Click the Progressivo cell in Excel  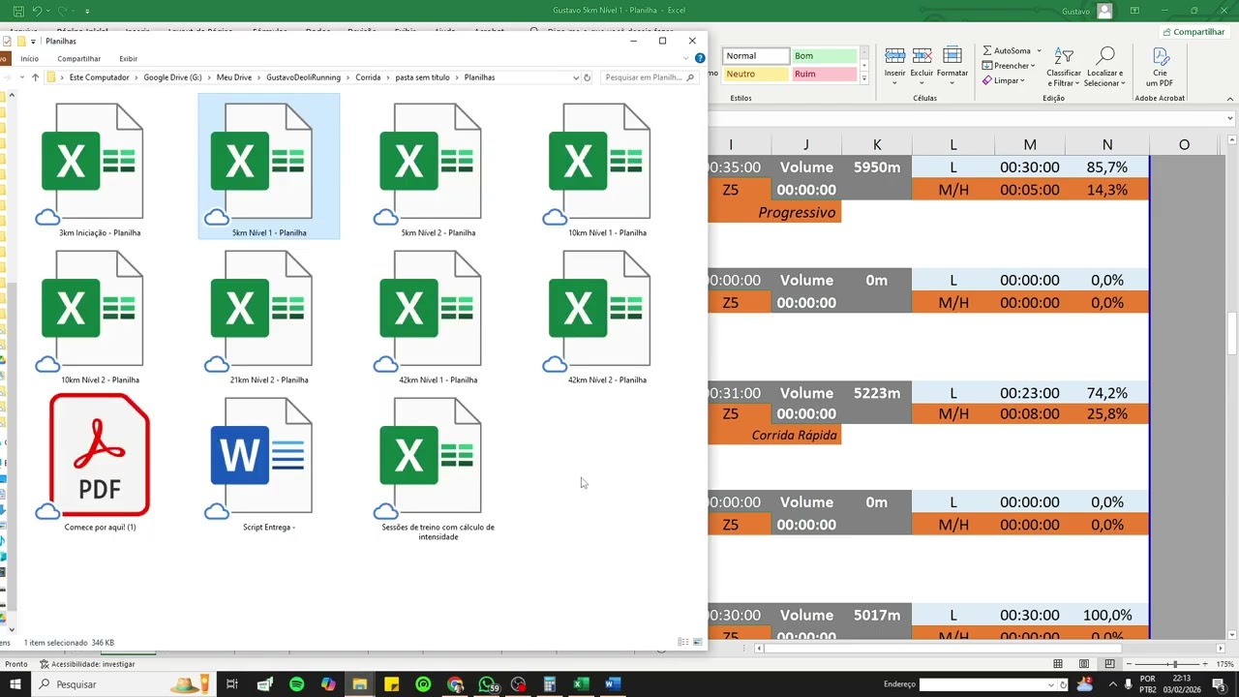pyautogui.click(x=797, y=213)
